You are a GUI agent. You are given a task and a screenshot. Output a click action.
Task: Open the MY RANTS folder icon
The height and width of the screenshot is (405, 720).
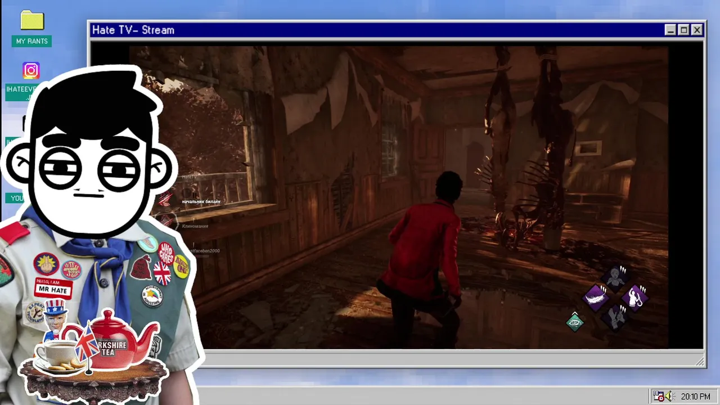pyautogui.click(x=32, y=20)
